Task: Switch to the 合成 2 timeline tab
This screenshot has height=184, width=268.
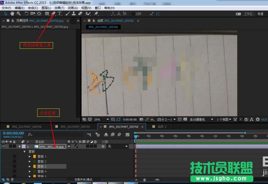Action: [162, 127]
